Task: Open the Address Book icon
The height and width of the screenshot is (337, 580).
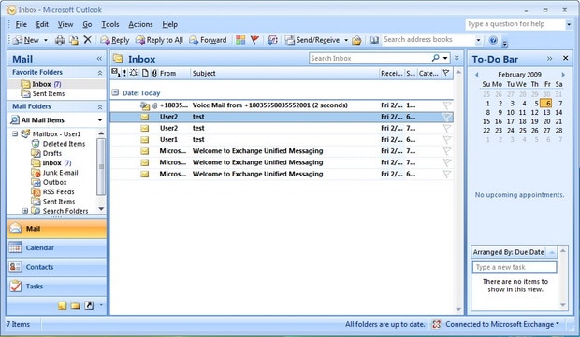Action: [x=374, y=40]
